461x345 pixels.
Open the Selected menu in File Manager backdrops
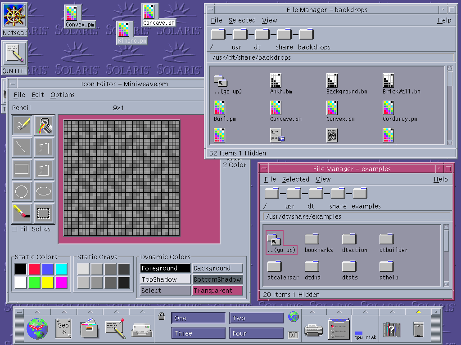click(x=242, y=20)
